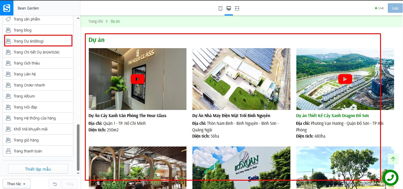Viewport: 403px width, 189px height.
Task: Select Trang Dự án(Blog) in sidebar
Action: pos(38,41)
